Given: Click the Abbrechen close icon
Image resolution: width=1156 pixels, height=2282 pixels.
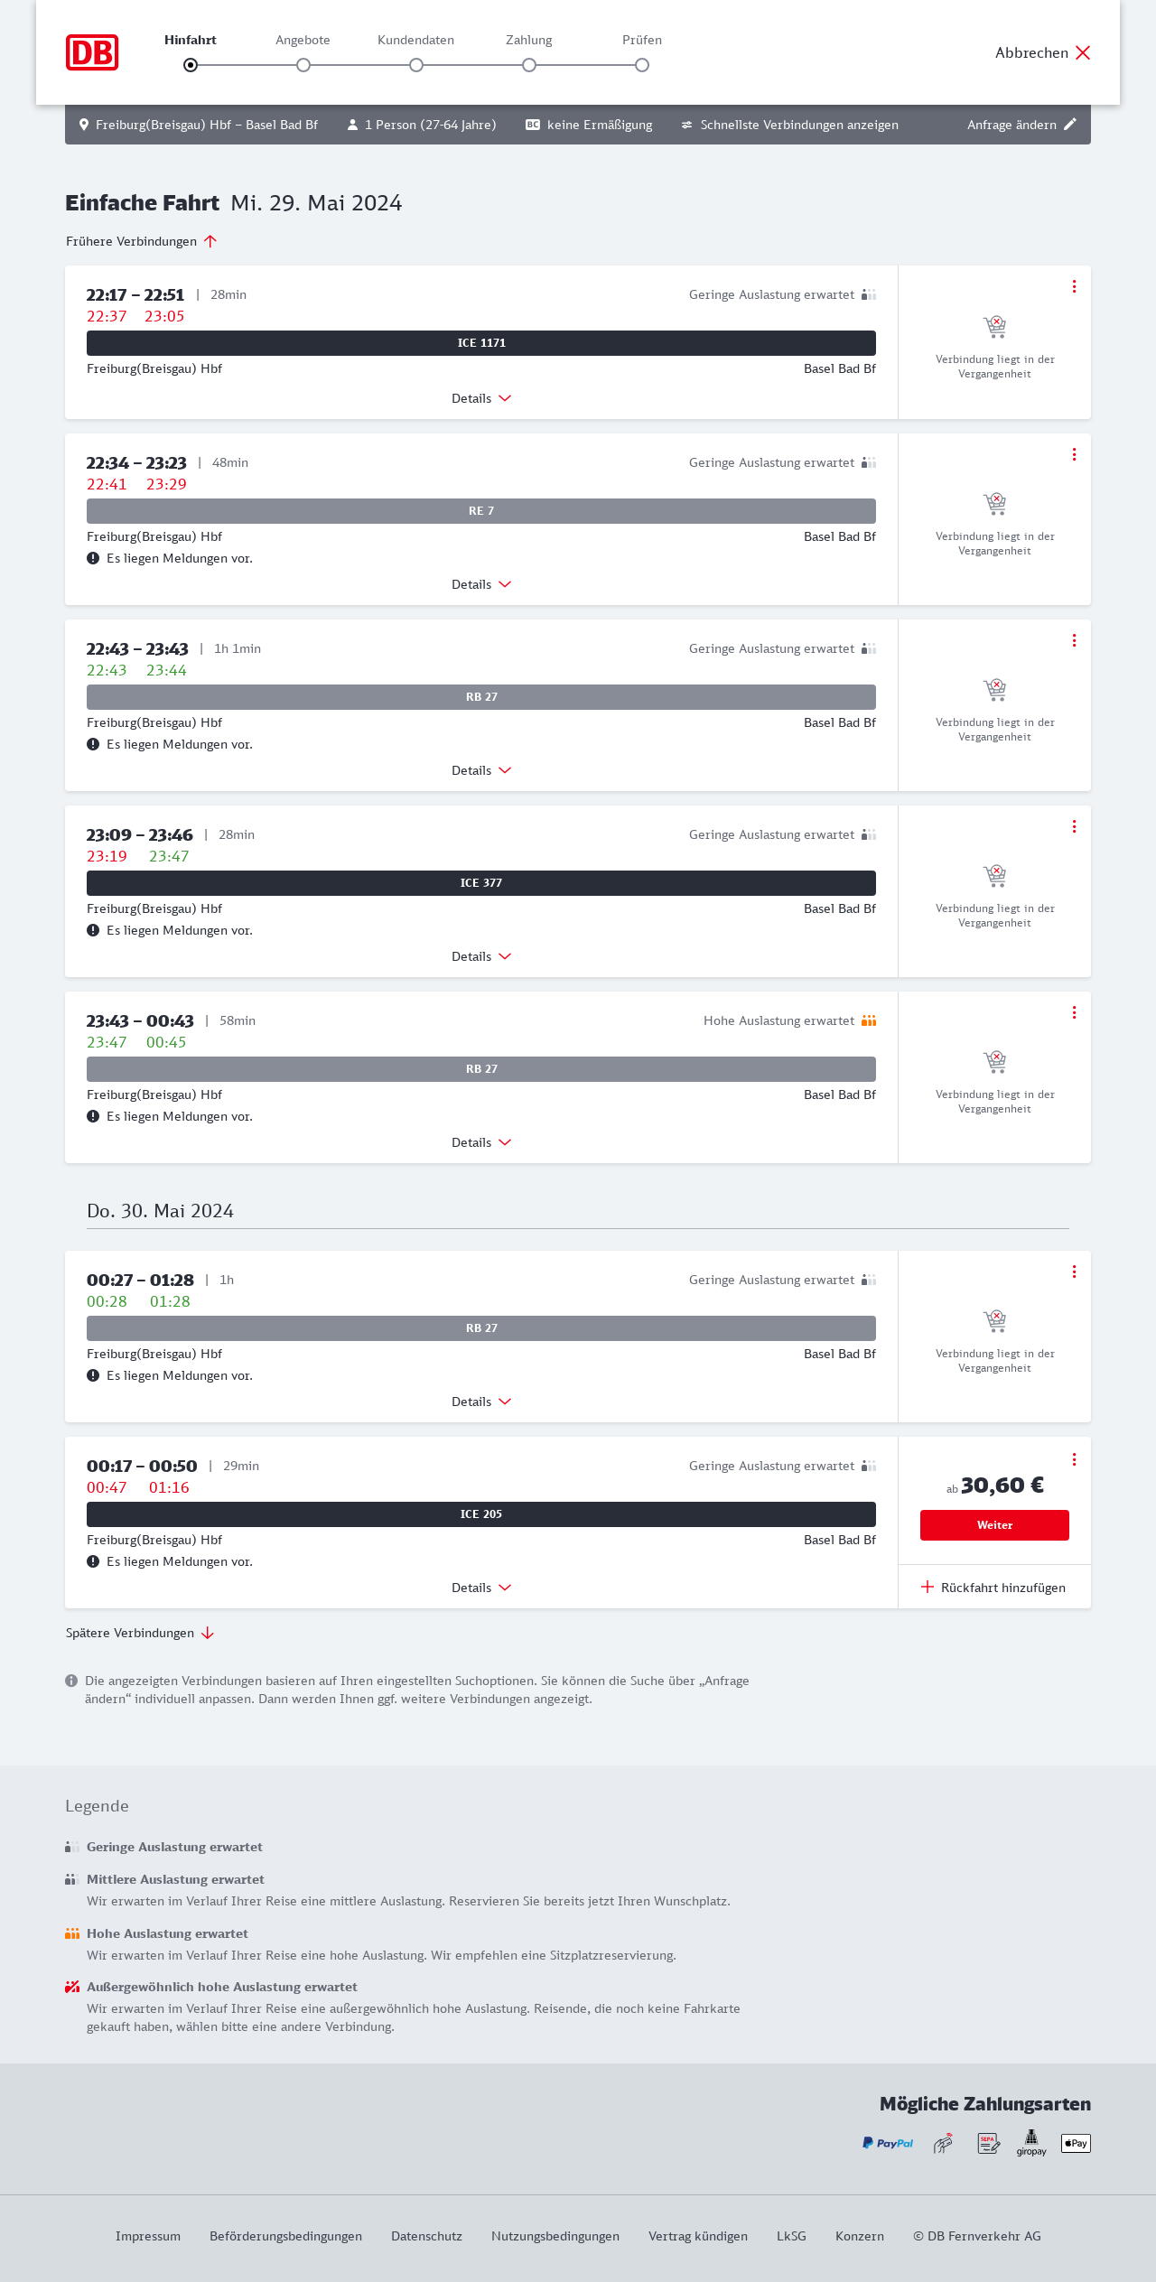Looking at the screenshot, I should tap(1083, 52).
